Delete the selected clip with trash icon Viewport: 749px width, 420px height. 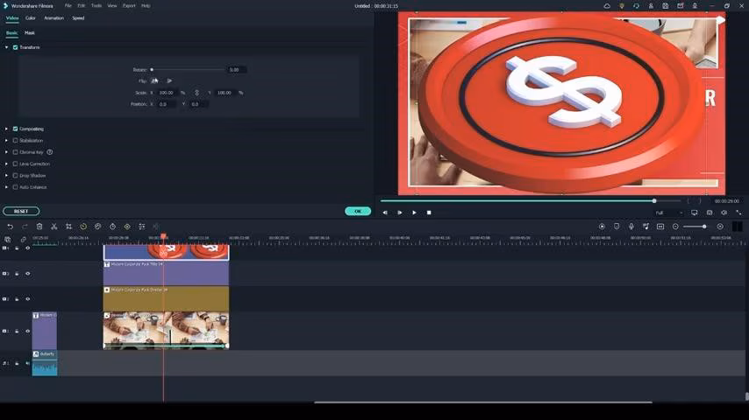click(39, 227)
